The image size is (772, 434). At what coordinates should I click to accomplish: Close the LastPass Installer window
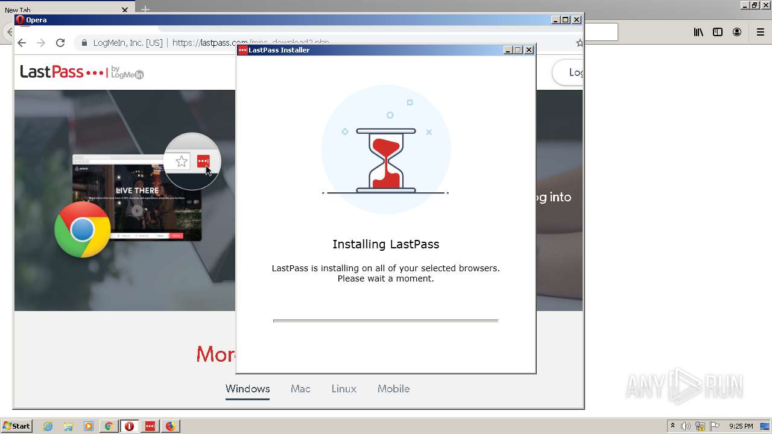tap(529, 50)
